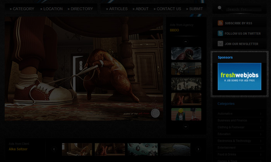Open the Food & Drinks category
Screen dimensions: 271x162
pos(227,154)
